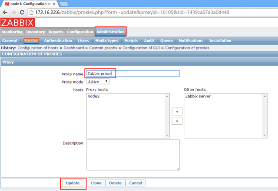This screenshot has height=191, width=278.
Task: Click the Update button
Action: pyautogui.click(x=73, y=183)
